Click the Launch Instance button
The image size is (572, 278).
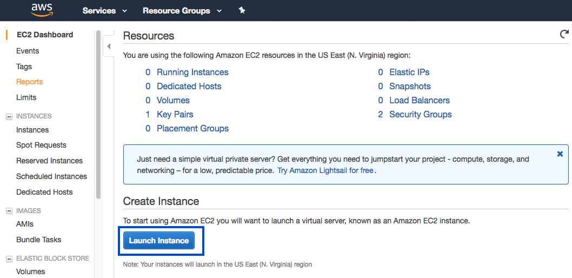pos(159,241)
